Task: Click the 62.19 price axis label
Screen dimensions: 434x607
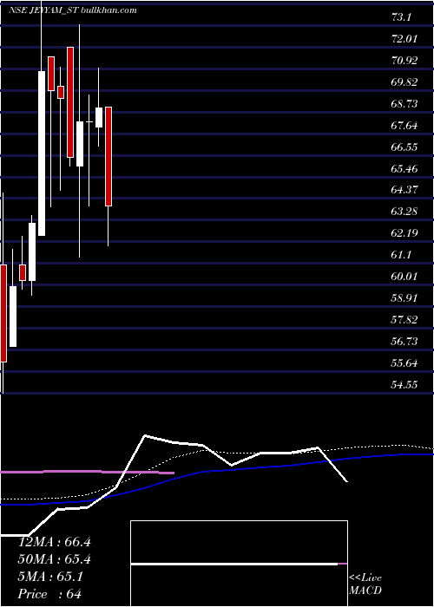Action: click(x=404, y=233)
